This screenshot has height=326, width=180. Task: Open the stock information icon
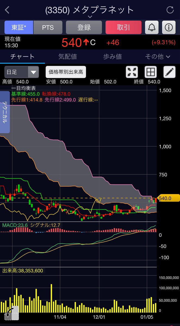pyautogui.click(x=169, y=27)
